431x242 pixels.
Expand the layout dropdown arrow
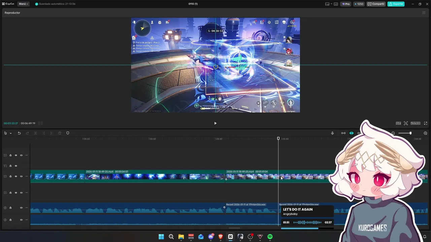point(331,4)
